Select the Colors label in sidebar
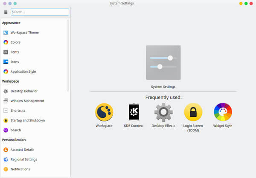Viewport: 256px width, 178px height. (x=15, y=42)
